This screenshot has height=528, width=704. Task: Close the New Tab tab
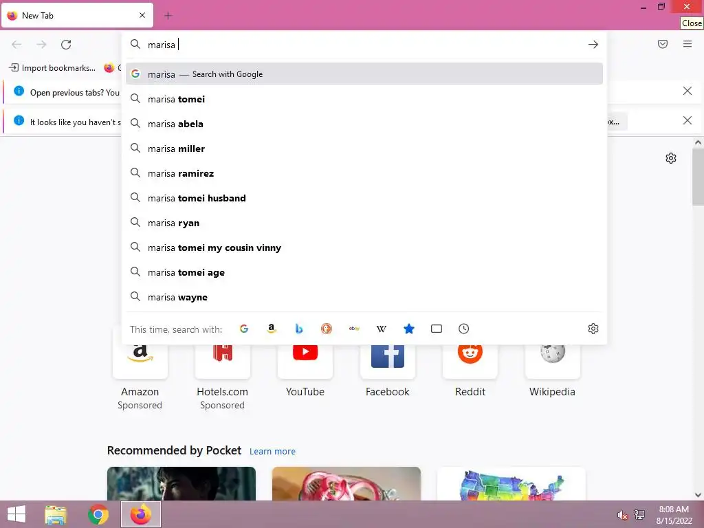coord(142,15)
